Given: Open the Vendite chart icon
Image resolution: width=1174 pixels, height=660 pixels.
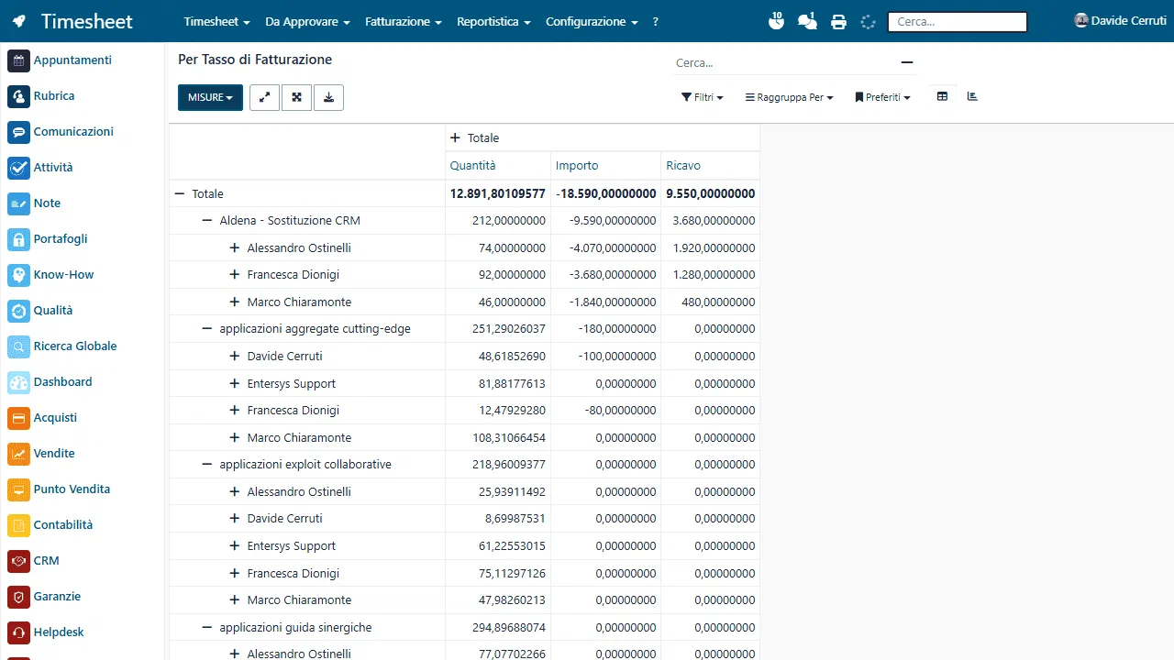Looking at the screenshot, I should point(18,454).
